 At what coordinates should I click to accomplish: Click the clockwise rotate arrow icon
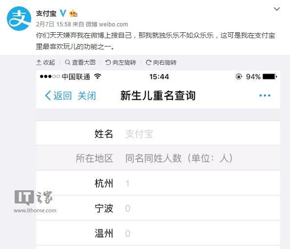pos(148,63)
